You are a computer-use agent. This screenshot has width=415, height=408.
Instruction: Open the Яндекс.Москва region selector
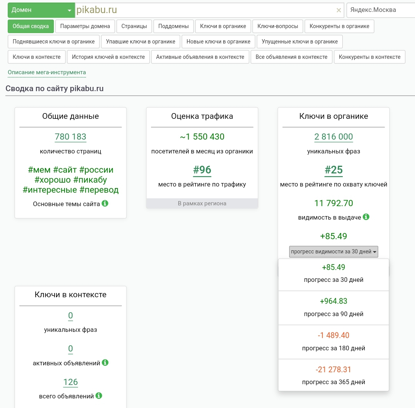click(380, 10)
